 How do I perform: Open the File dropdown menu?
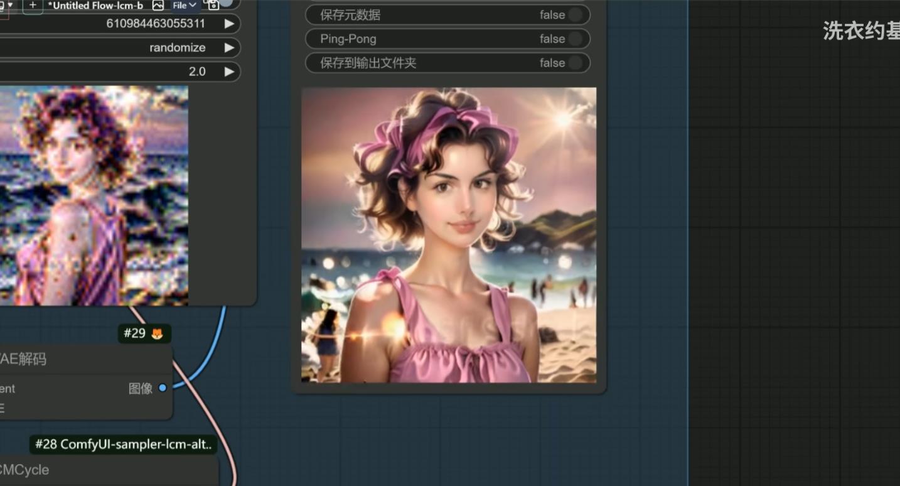pos(185,5)
